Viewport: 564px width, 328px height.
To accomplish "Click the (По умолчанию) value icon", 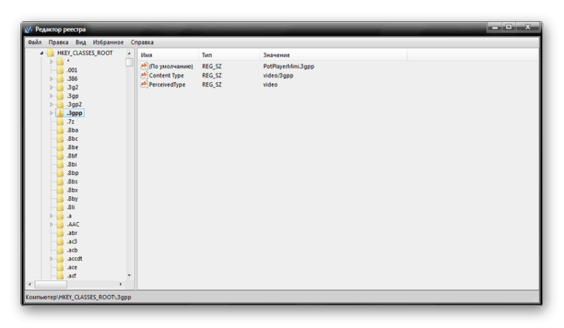I will tap(144, 66).
